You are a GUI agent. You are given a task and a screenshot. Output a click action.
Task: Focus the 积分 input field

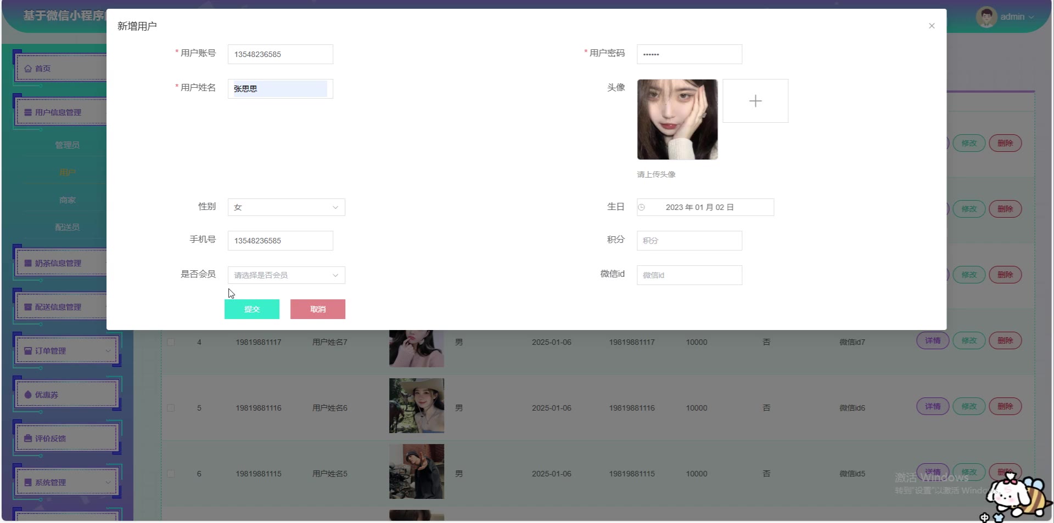click(x=689, y=241)
